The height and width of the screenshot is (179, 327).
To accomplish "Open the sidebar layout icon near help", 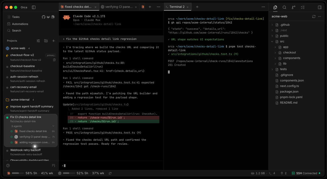I will click(53, 165).
